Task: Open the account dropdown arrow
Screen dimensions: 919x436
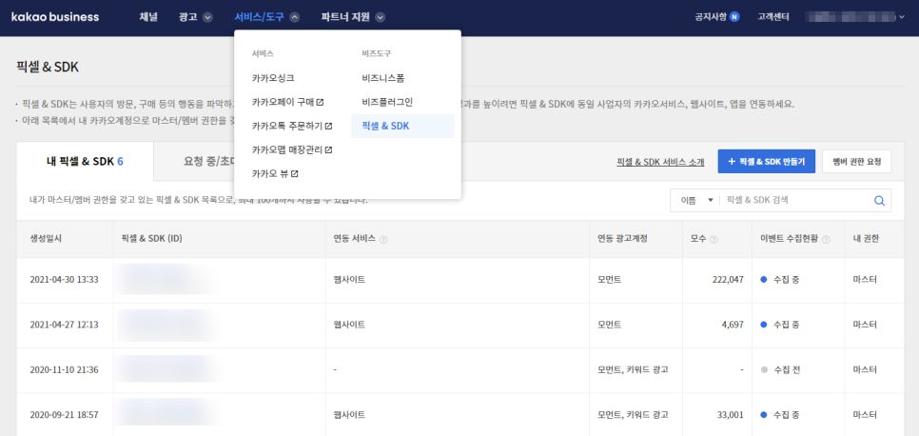Action: 902,17
